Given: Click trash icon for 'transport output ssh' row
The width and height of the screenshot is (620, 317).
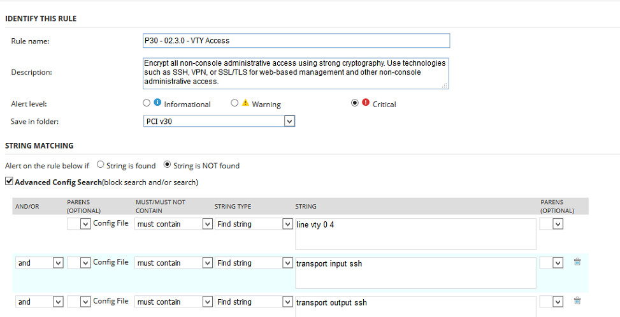Looking at the screenshot, I should [577, 301].
